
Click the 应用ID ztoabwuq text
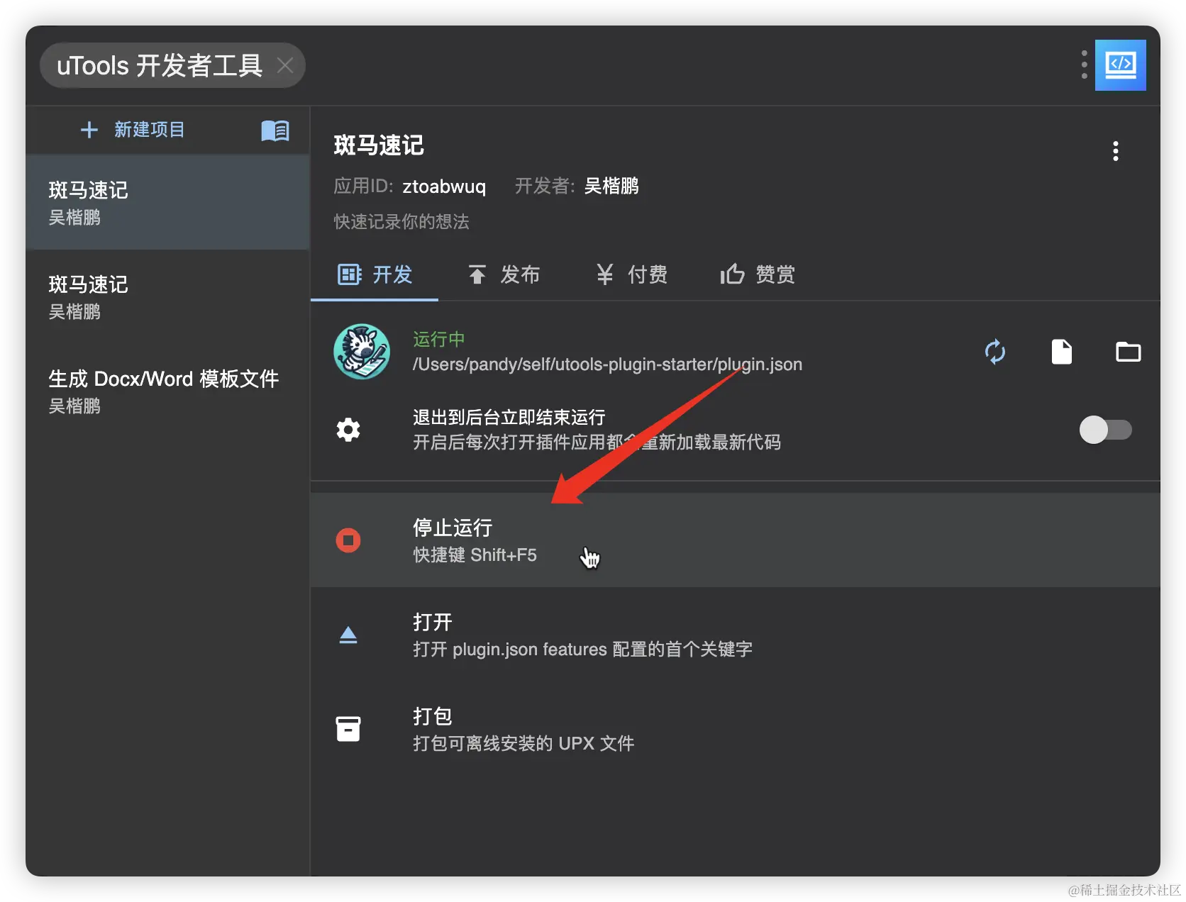point(410,186)
